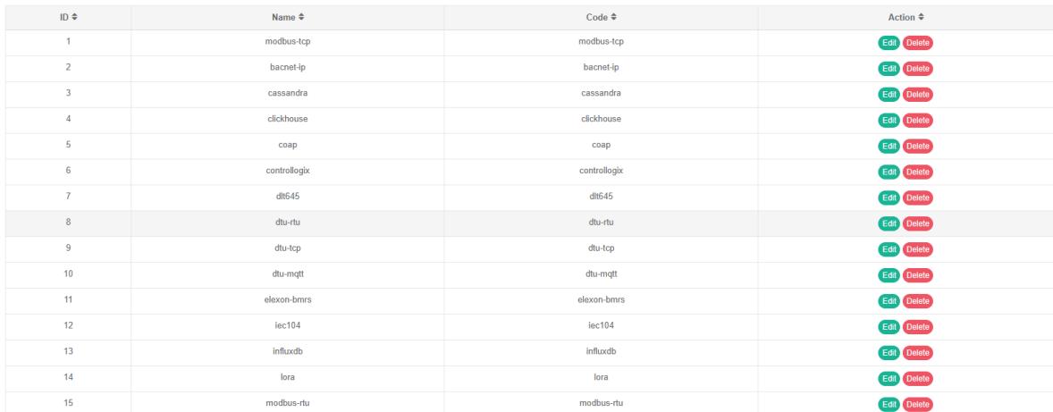Sort table by the ID column
Image resolution: width=1053 pixels, height=412 pixels.
click(x=68, y=17)
